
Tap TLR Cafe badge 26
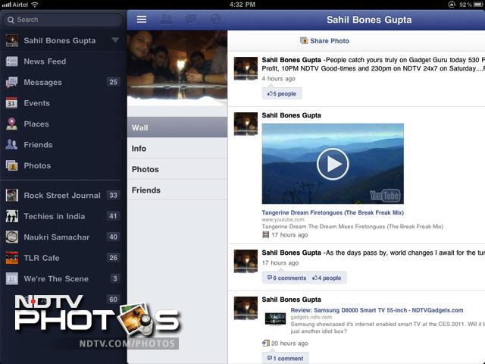click(113, 258)
